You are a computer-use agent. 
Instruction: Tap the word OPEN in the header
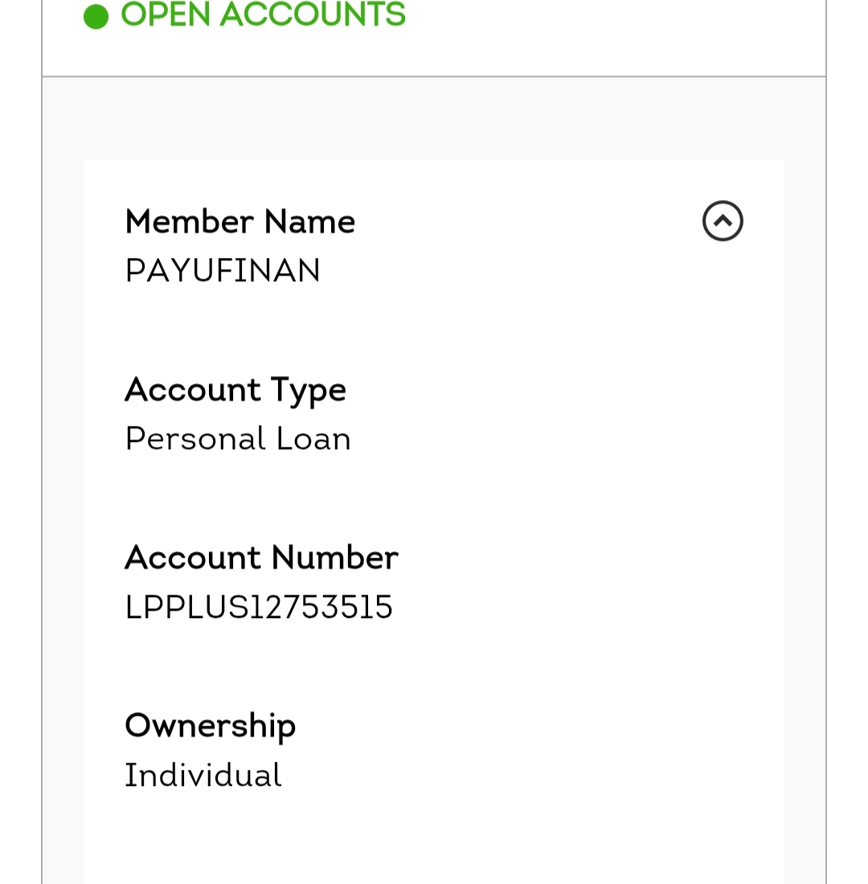[166, 15]
